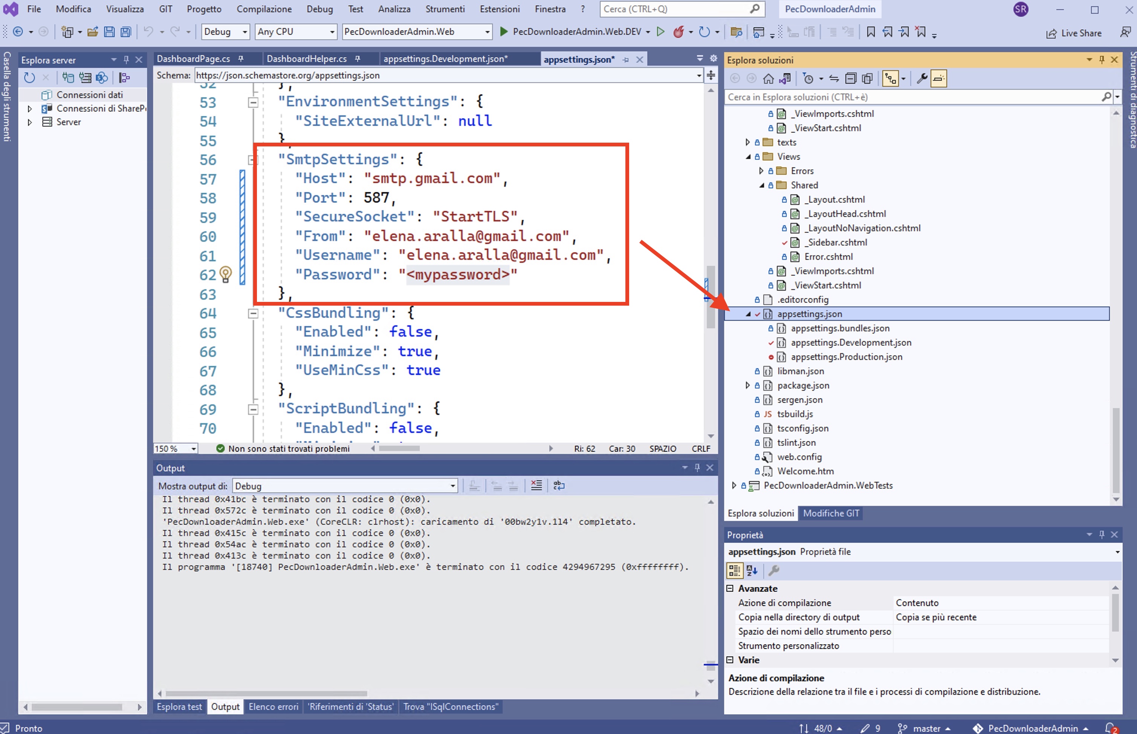The image size is (1137, 734).
Task: Click the master branch in status bar
Action: click(x=924, y=728)
